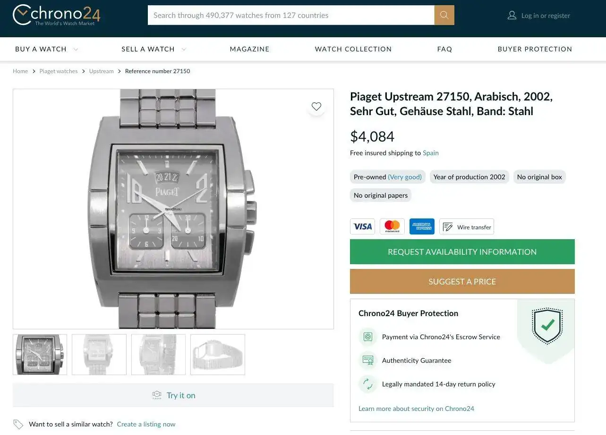Open the Watch Collection menu item

pos(353,49)
